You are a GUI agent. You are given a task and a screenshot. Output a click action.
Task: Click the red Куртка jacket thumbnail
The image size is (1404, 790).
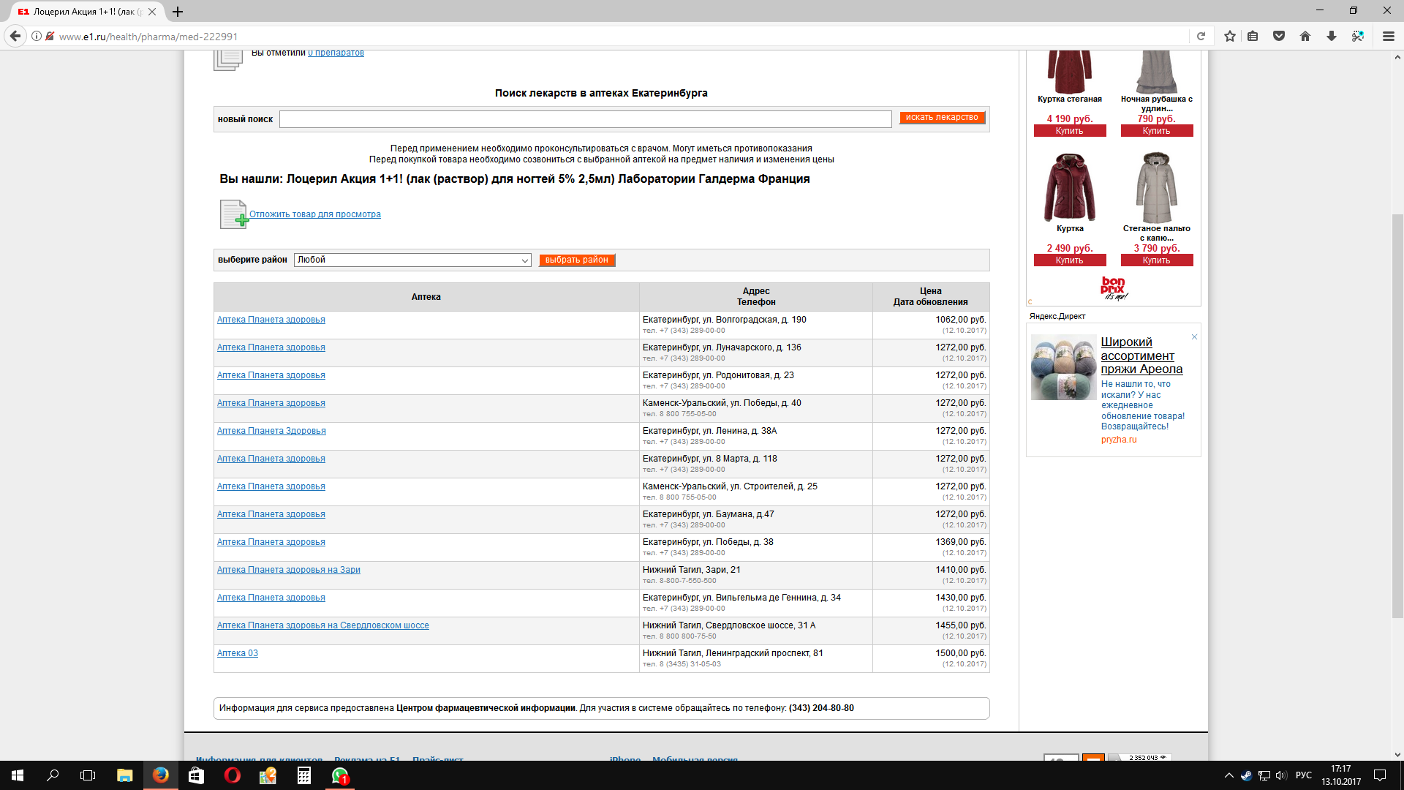pyautogui.click(x=1070, y=187)
